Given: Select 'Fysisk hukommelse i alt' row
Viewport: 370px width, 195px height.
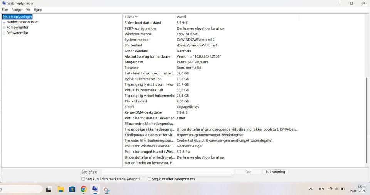Looking at the screenshot, I should tap(211, 79).
